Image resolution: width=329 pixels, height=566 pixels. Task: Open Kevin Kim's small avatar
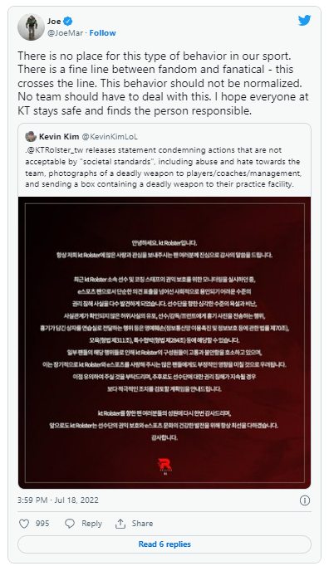click(31, 137)
